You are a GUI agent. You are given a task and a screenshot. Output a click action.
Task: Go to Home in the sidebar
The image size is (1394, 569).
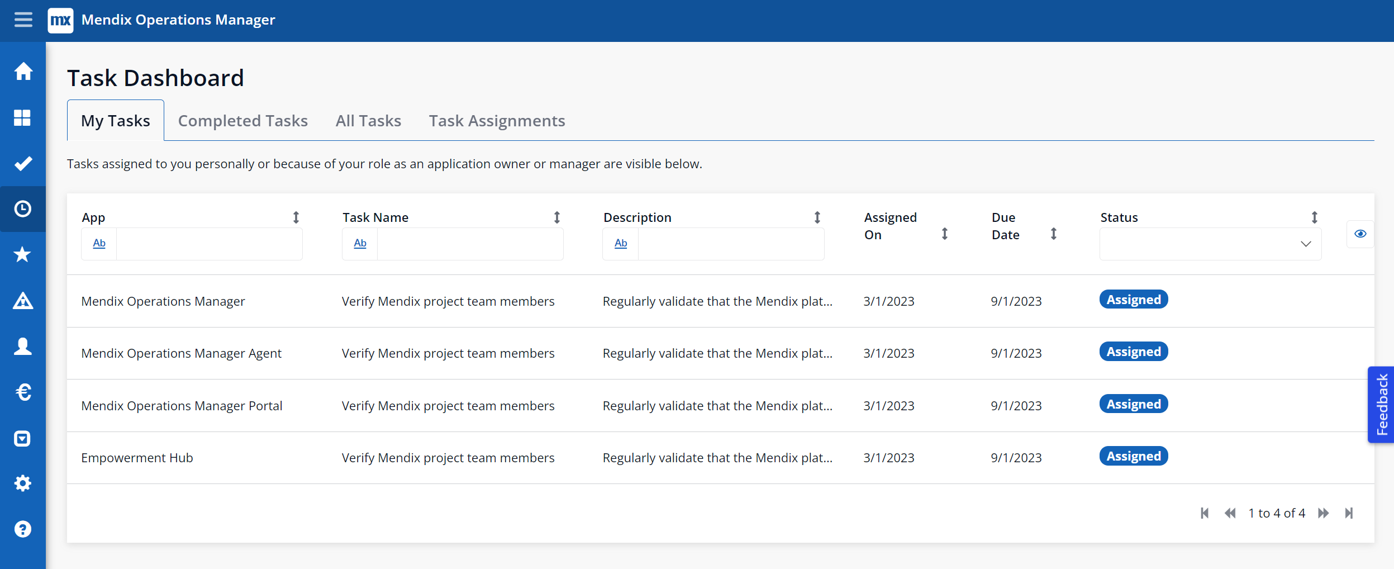(x=23, y=72)
